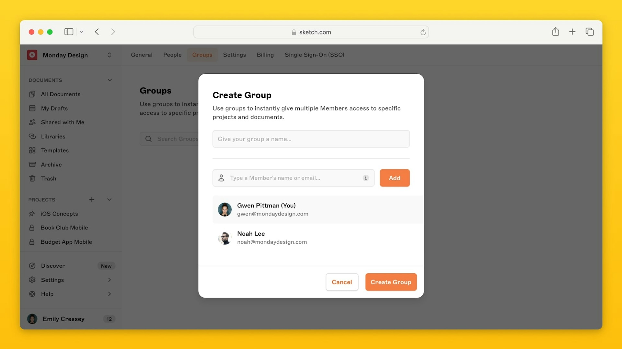Expand the DOCUMENTS section chevron
The height and width of the screenshot is (349, 622).
109,80
